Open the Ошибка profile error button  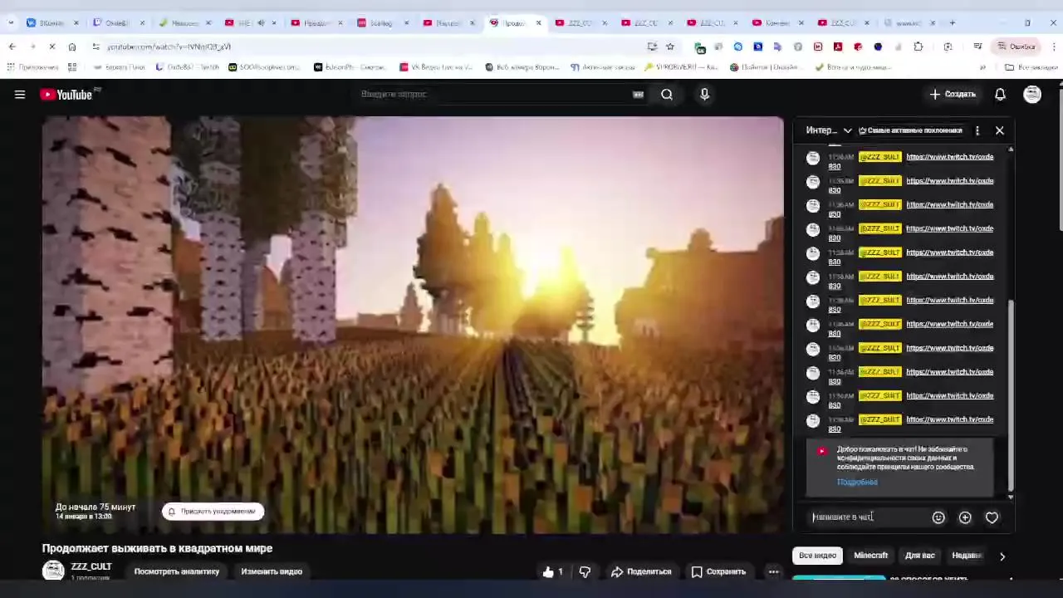[x=1016, y=47]
